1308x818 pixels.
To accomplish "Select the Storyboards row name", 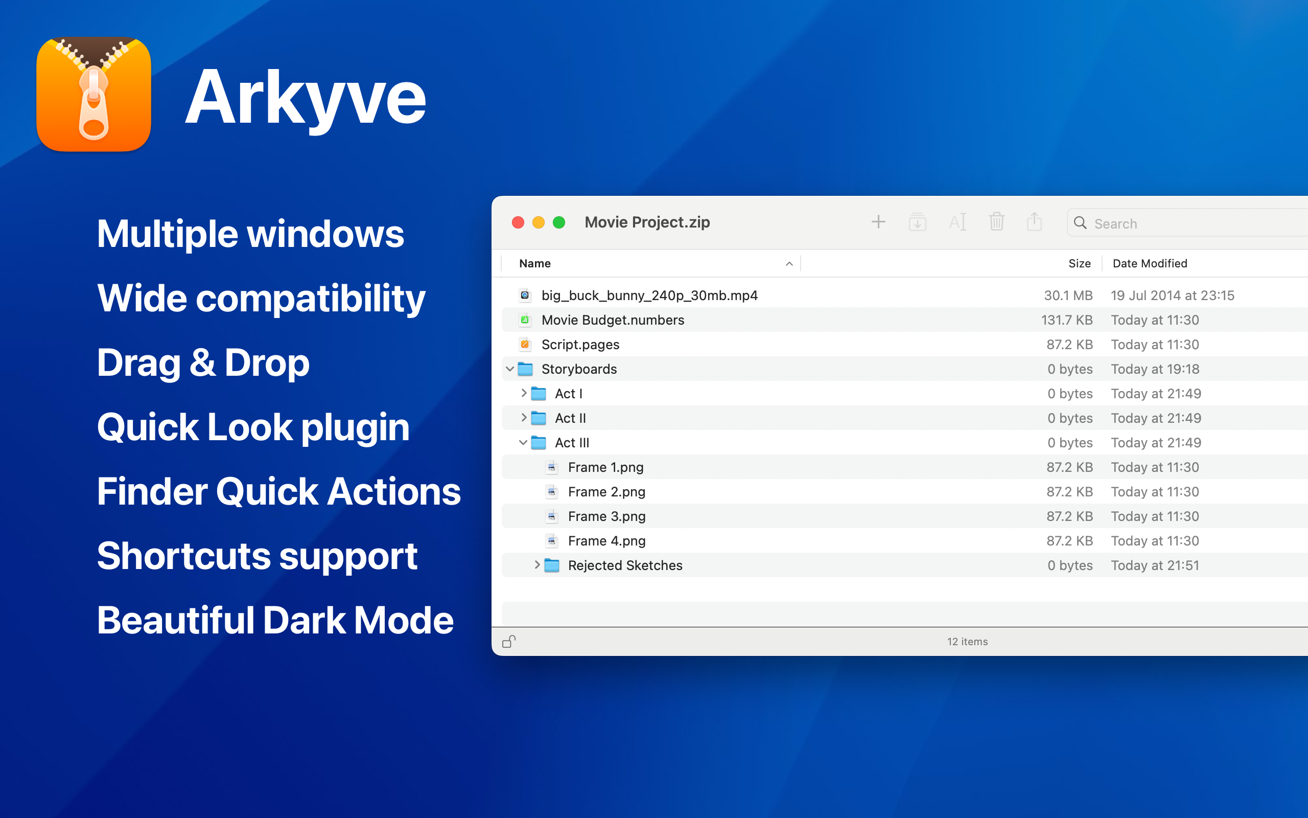I will [x=579, y=369].
